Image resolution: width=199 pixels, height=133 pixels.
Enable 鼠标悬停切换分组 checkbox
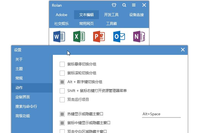pyautogui.click(x=62, y=64)
